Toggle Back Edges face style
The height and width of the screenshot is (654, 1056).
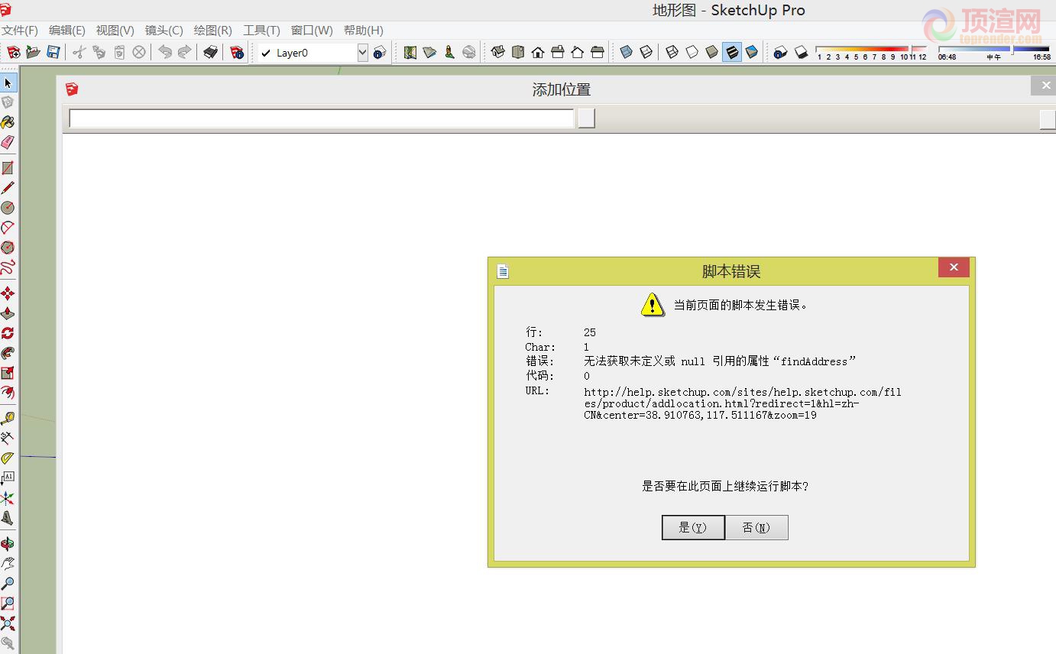[646, 52]
